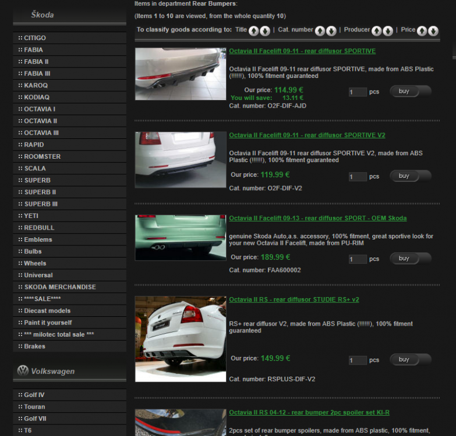Screen dimensions: 456x436
Task: Go to YETI category
Action: (69, 216)
